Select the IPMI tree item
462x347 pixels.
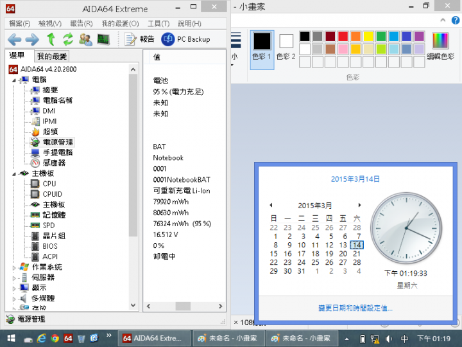coord(49,121)
